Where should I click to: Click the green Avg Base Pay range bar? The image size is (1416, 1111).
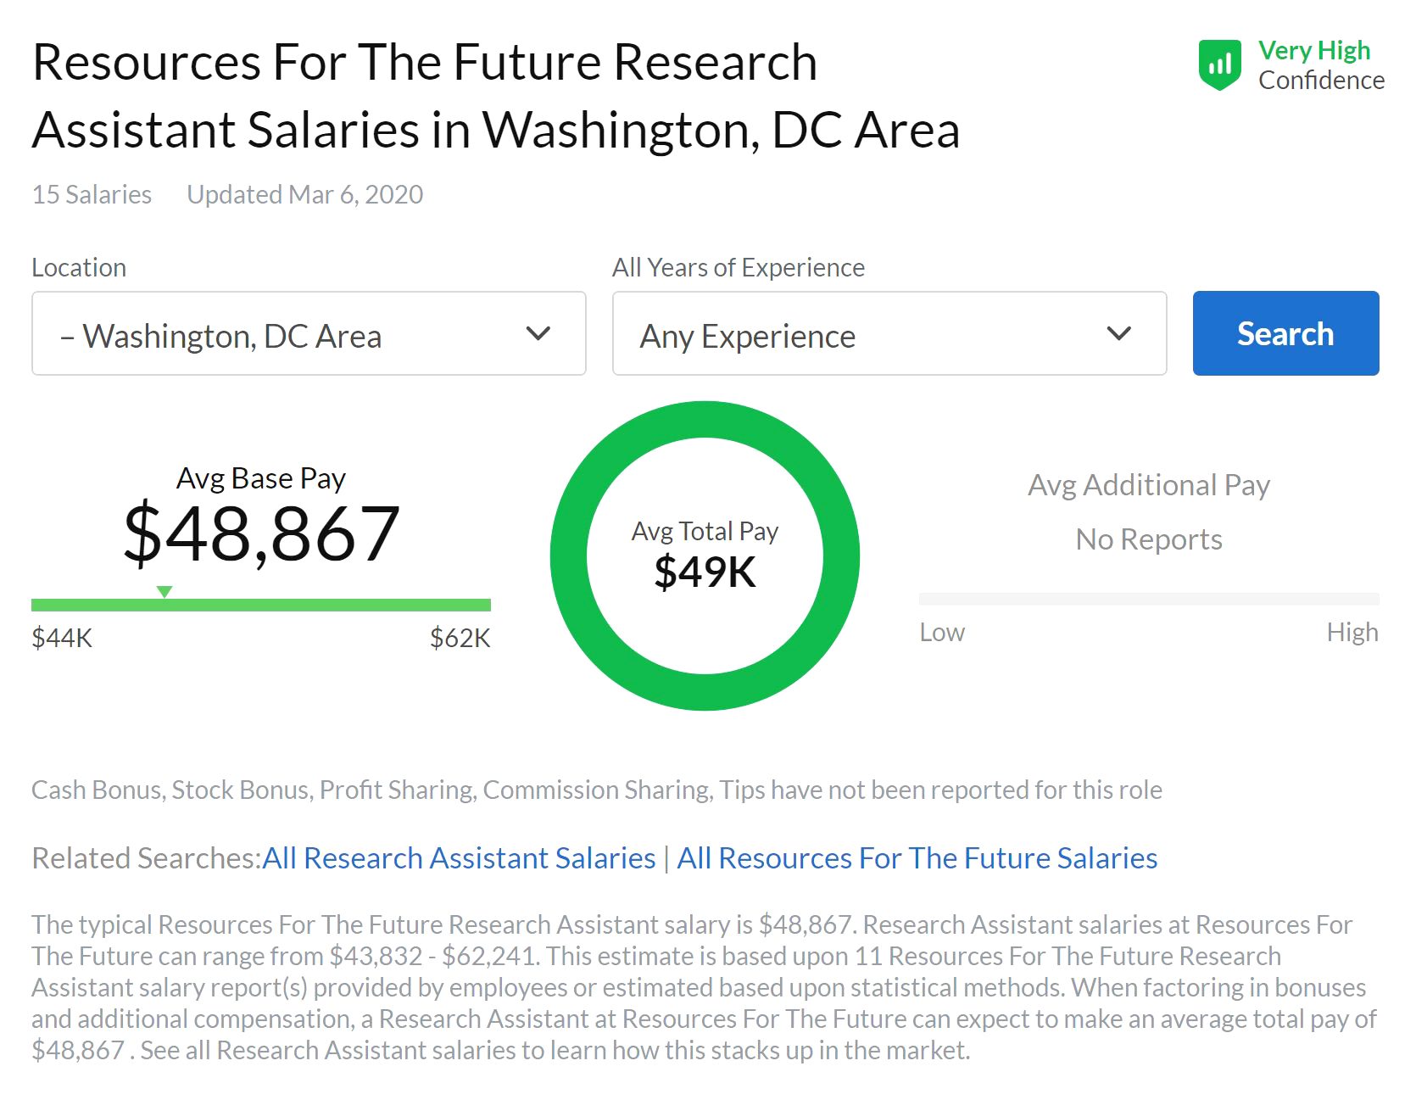[x=261, y=605]
